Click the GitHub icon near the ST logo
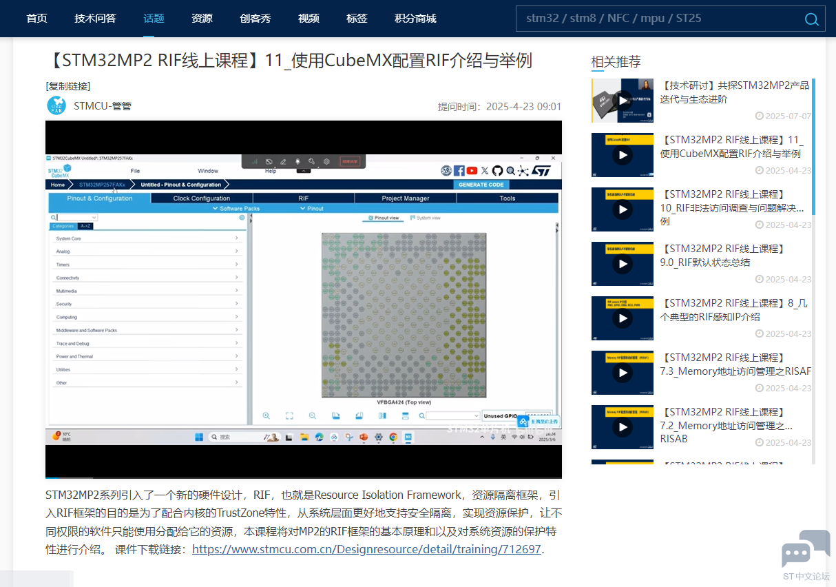 (497, 170)
